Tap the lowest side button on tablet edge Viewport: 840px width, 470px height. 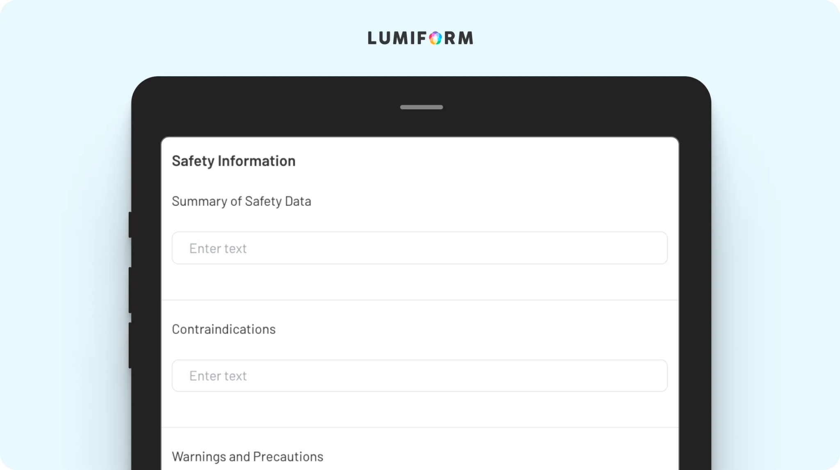tap(130, 345)
